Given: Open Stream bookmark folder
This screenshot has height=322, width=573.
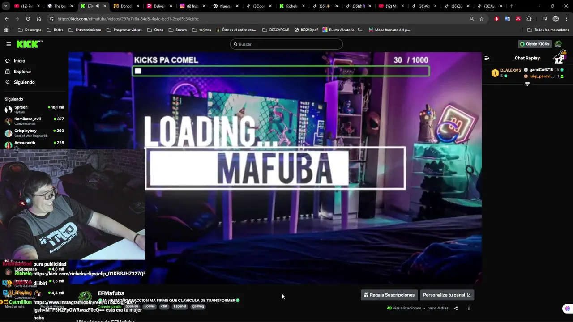Looking at the screenshot, I should (x=178, y=30).
